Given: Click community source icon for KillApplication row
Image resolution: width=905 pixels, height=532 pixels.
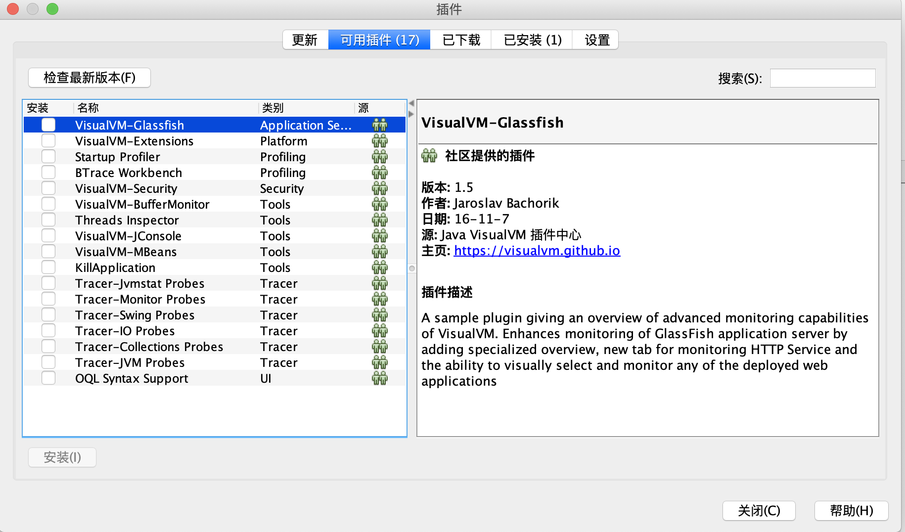Looking at the screenshot, I should point(380,267).
